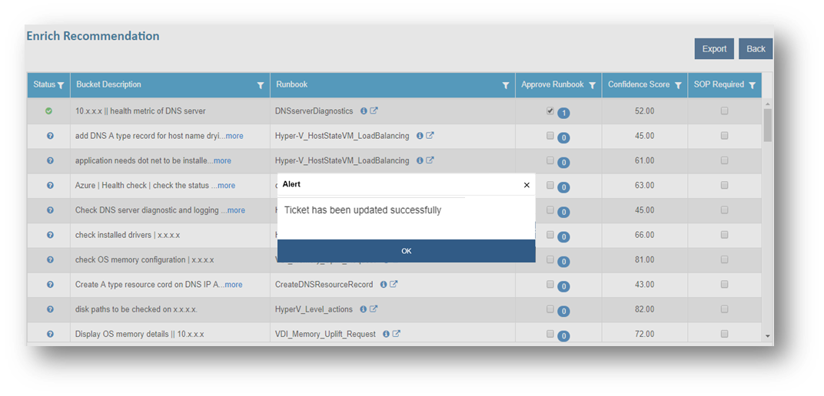Sort by Bucket Description column header

click(x=109, y=84)
